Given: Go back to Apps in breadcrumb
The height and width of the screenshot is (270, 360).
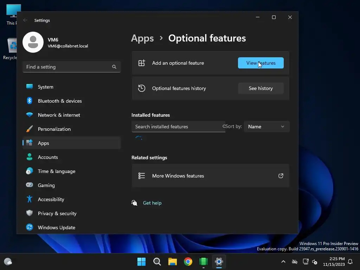Looking at the screenshot, I should click(x=142, y=38).
